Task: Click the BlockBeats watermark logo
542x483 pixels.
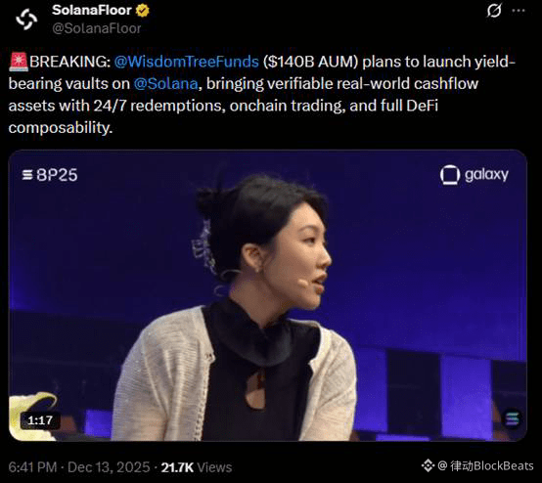Action: (x=428, y=465)
